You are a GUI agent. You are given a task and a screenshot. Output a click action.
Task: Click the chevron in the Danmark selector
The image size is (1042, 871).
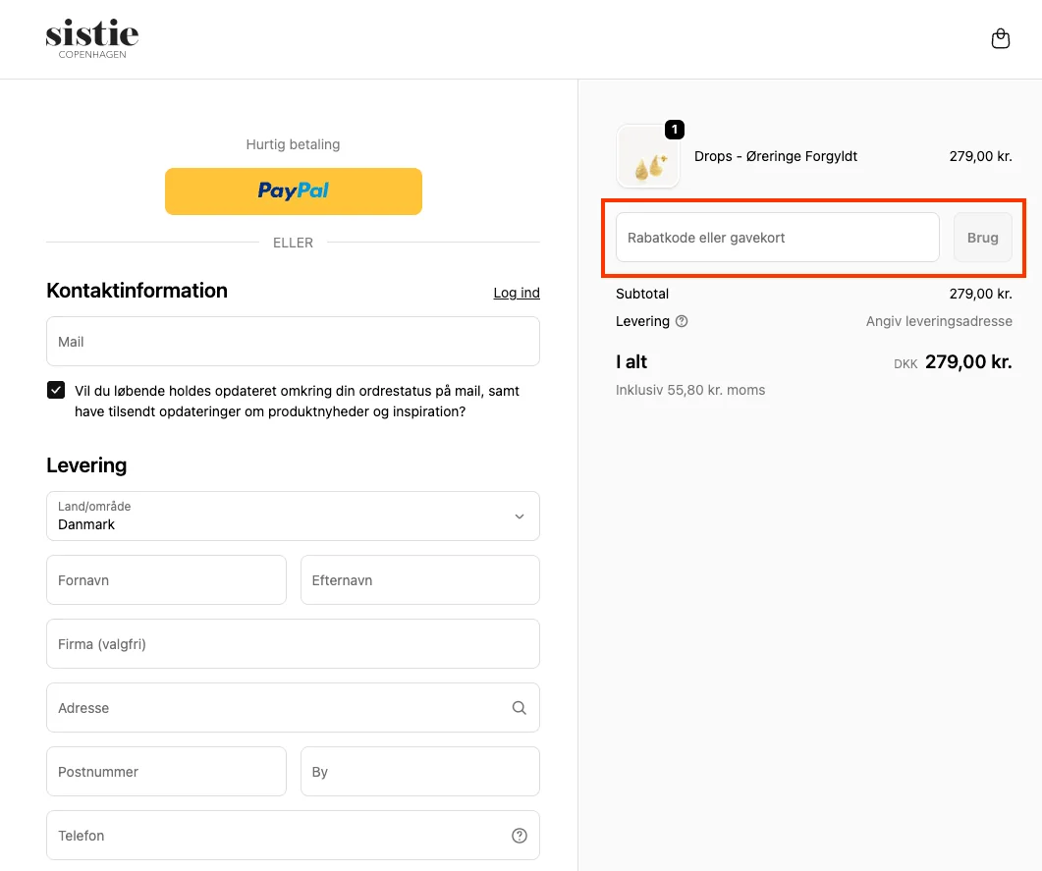point(520,517)
